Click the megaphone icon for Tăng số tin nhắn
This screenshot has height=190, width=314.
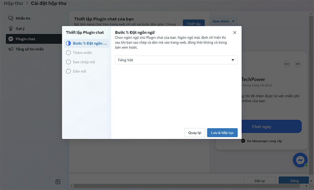pyautogui.click(x=11, y=49)
